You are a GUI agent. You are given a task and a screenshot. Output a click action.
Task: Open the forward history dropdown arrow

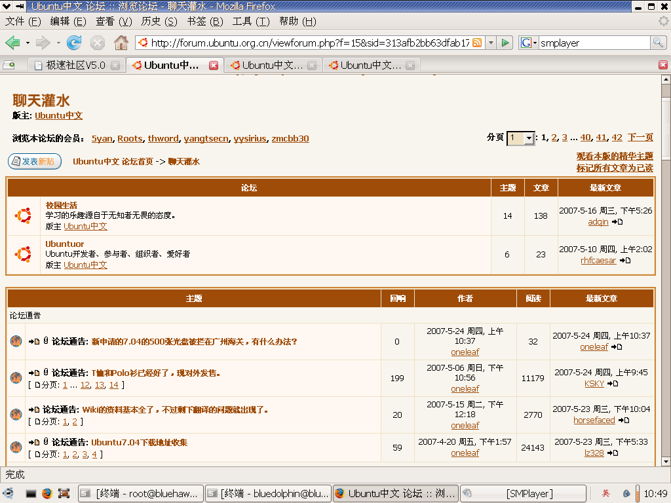[x=58, y=43]
